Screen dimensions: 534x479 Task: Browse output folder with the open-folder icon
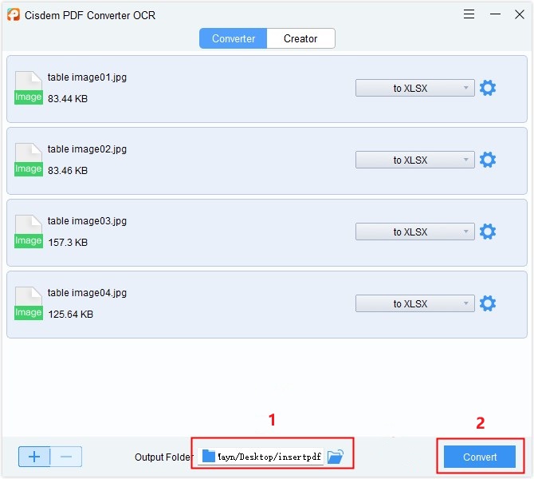pos(336,457)
